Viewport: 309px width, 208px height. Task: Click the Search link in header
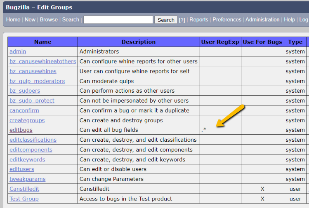click(71, 20)
